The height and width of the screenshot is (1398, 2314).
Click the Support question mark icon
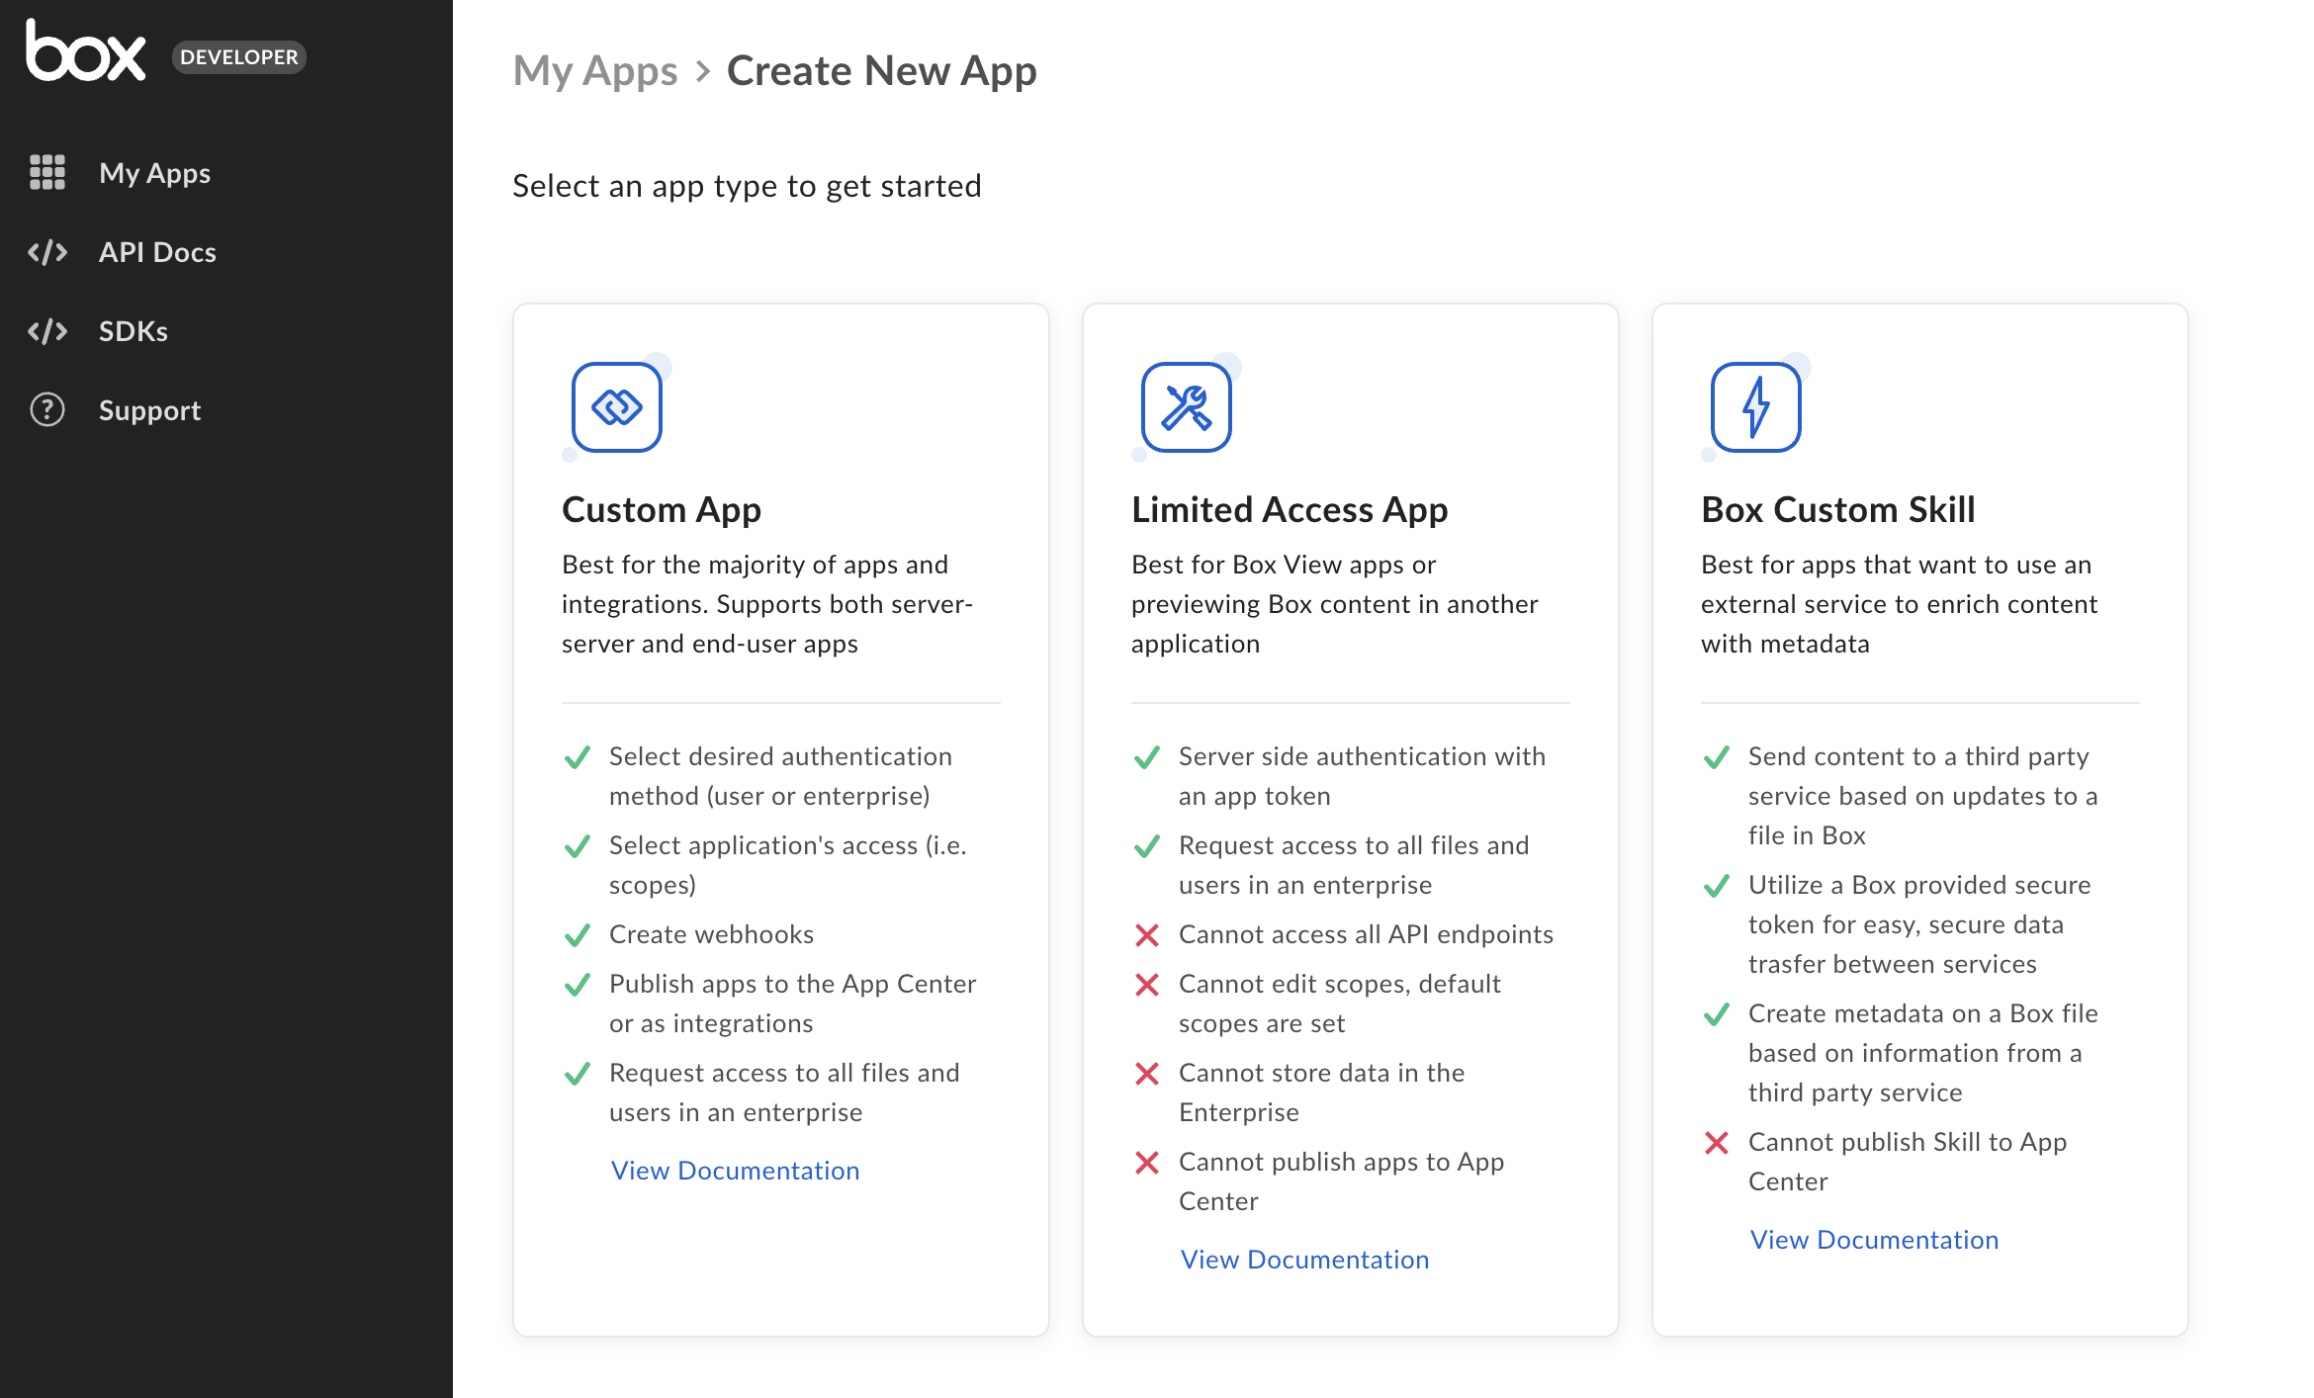click(47, 410)
